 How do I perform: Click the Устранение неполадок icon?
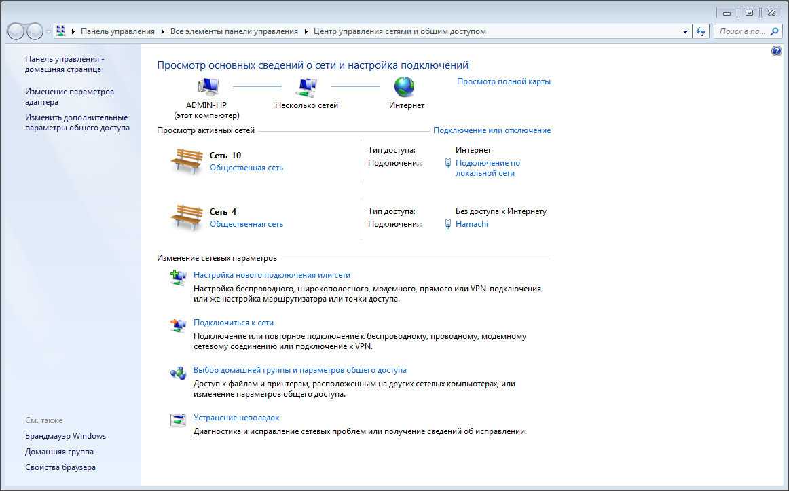point(178,420)
